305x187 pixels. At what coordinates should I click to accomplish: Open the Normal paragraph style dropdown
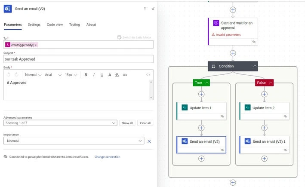(x=33, y=75)
